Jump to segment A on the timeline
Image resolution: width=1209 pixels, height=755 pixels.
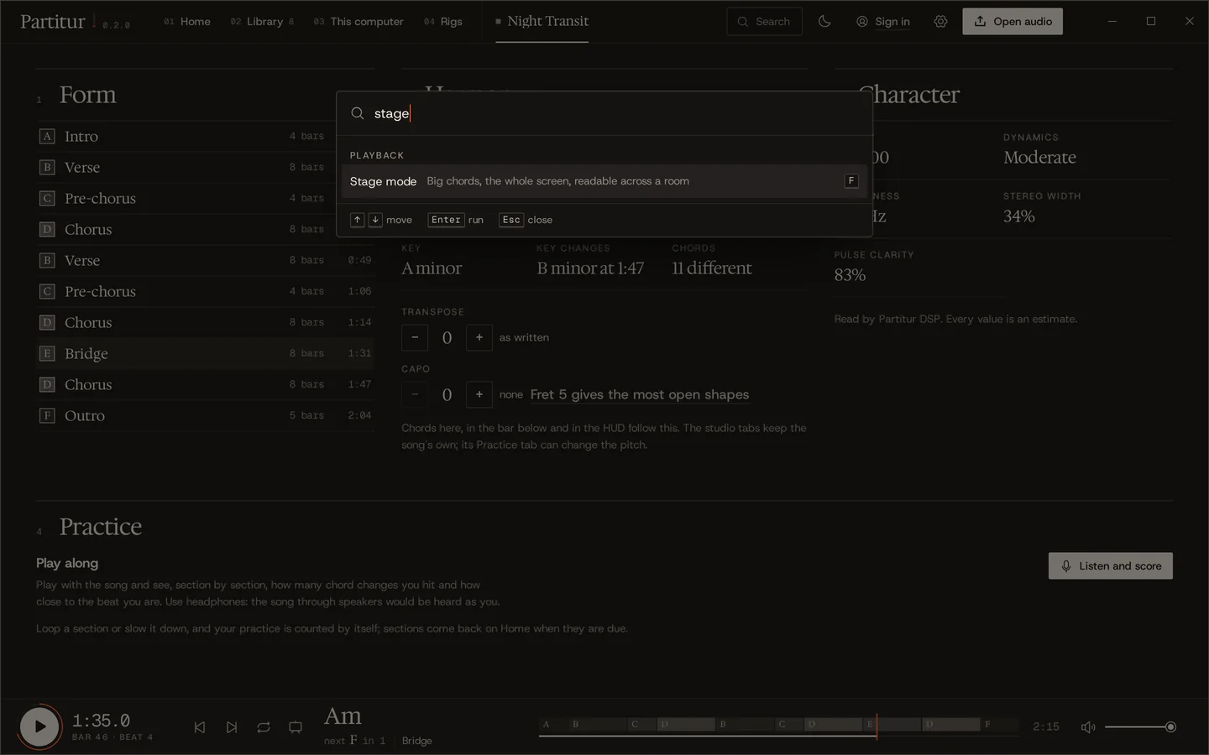click(x=552, y=724)
